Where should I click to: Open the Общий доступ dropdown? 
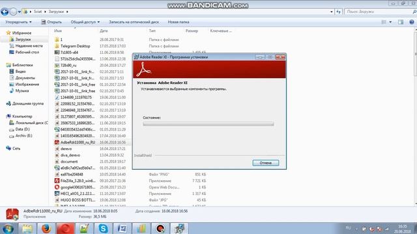pyautogui.click(x=85, y=22)
